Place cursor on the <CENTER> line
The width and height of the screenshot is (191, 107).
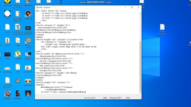pos(40,85)
